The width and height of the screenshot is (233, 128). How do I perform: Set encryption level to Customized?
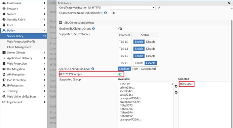[x=148, y=69]
